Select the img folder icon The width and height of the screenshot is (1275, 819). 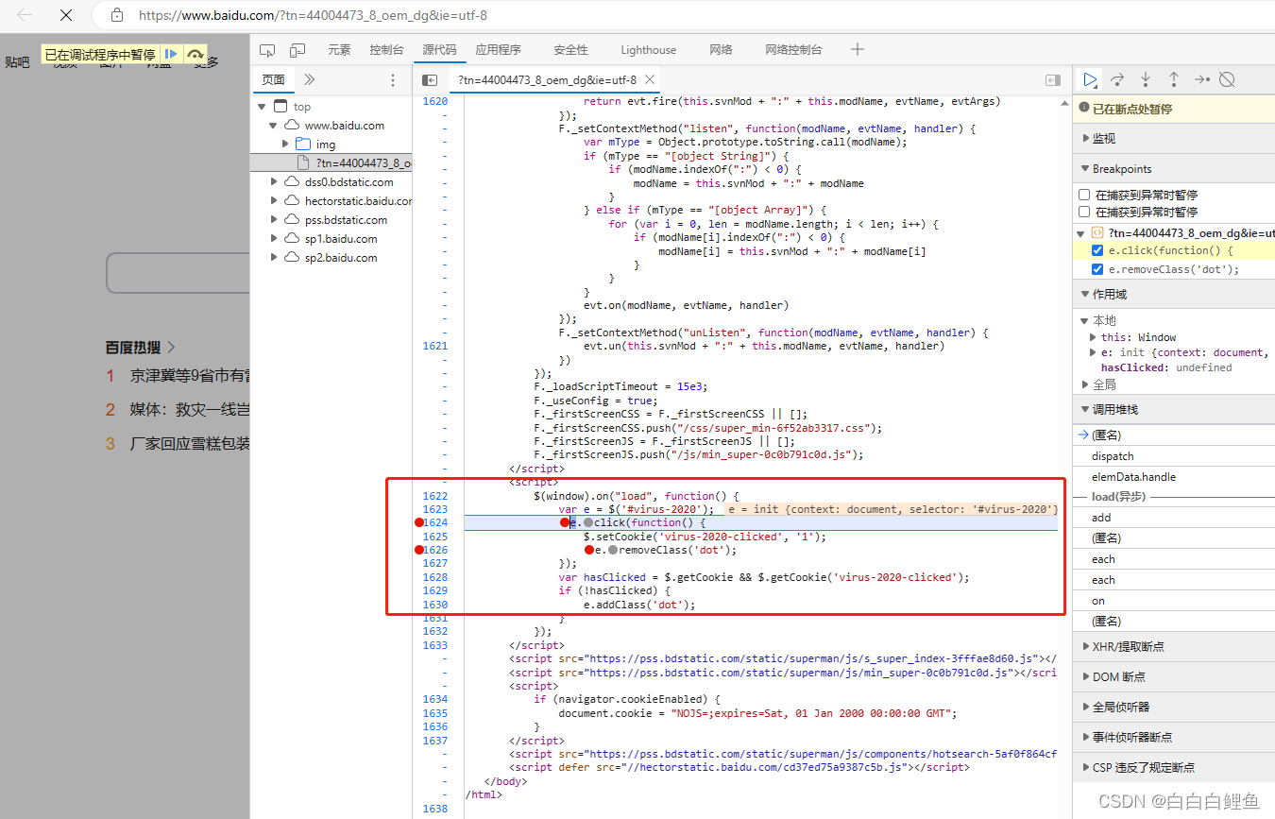(x=303, y=145)
